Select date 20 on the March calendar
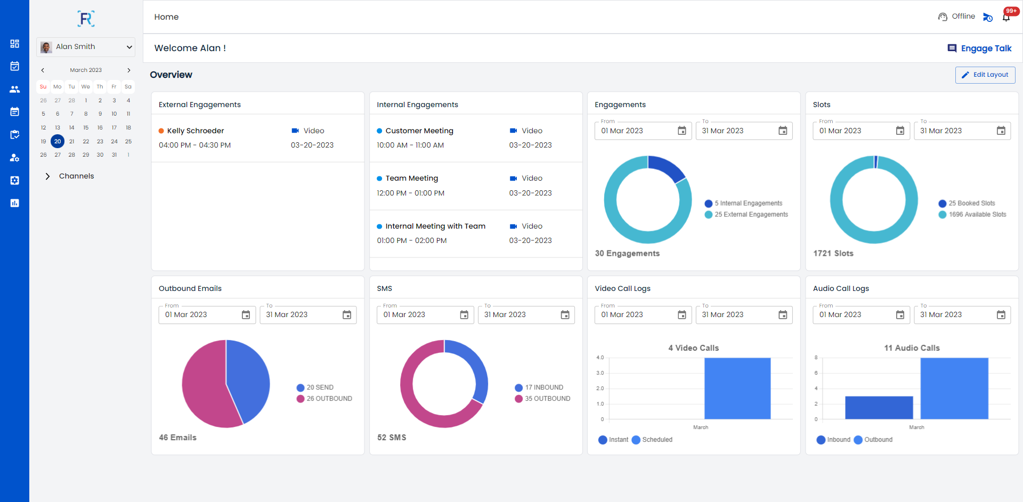The image size is (1023, 502). 58,141
